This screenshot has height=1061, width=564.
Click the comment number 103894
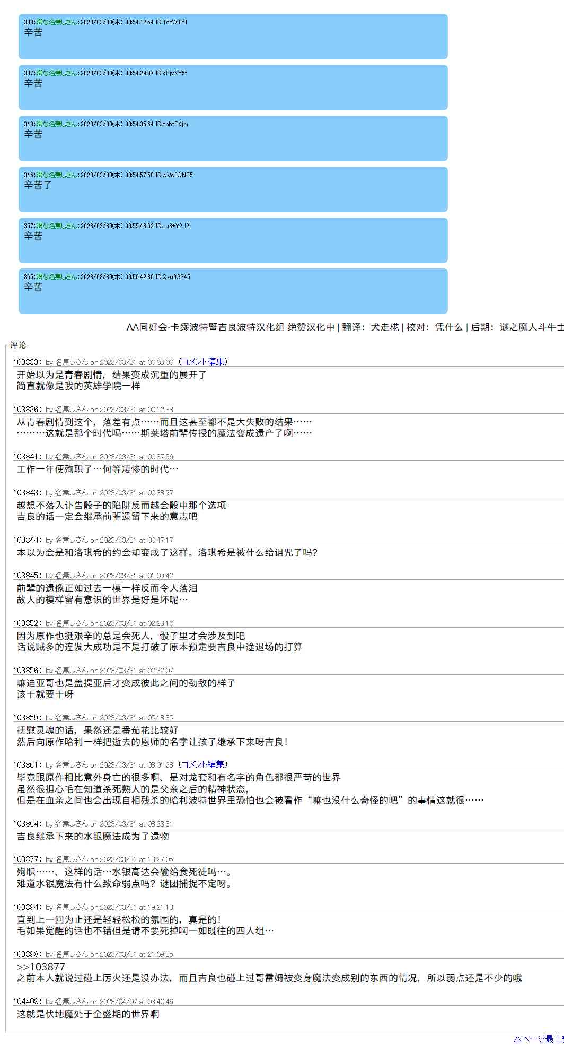tap(27, 907)
